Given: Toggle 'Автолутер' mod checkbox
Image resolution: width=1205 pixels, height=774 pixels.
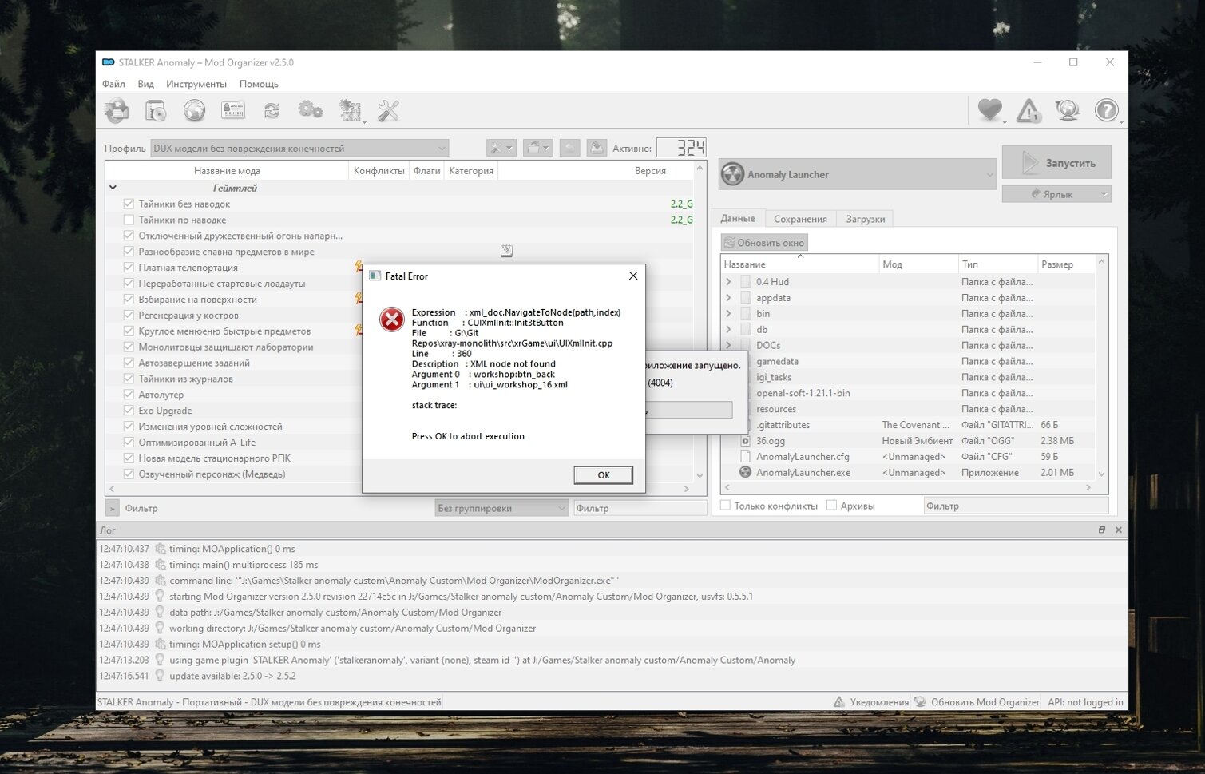Looking at the screenshot, I should coord(129,395).
